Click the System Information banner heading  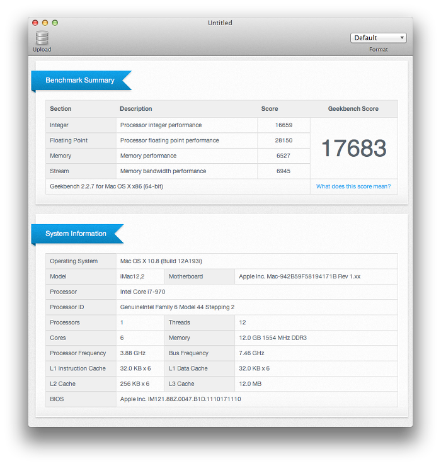[76, 234]
